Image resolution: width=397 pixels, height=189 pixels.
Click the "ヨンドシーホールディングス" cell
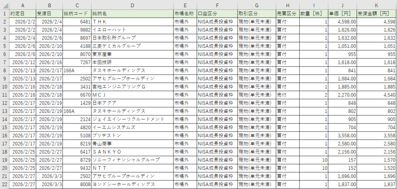tap(132, 184)
